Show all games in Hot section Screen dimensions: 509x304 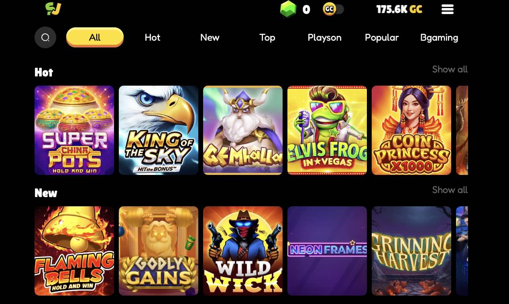click(450, 69)
